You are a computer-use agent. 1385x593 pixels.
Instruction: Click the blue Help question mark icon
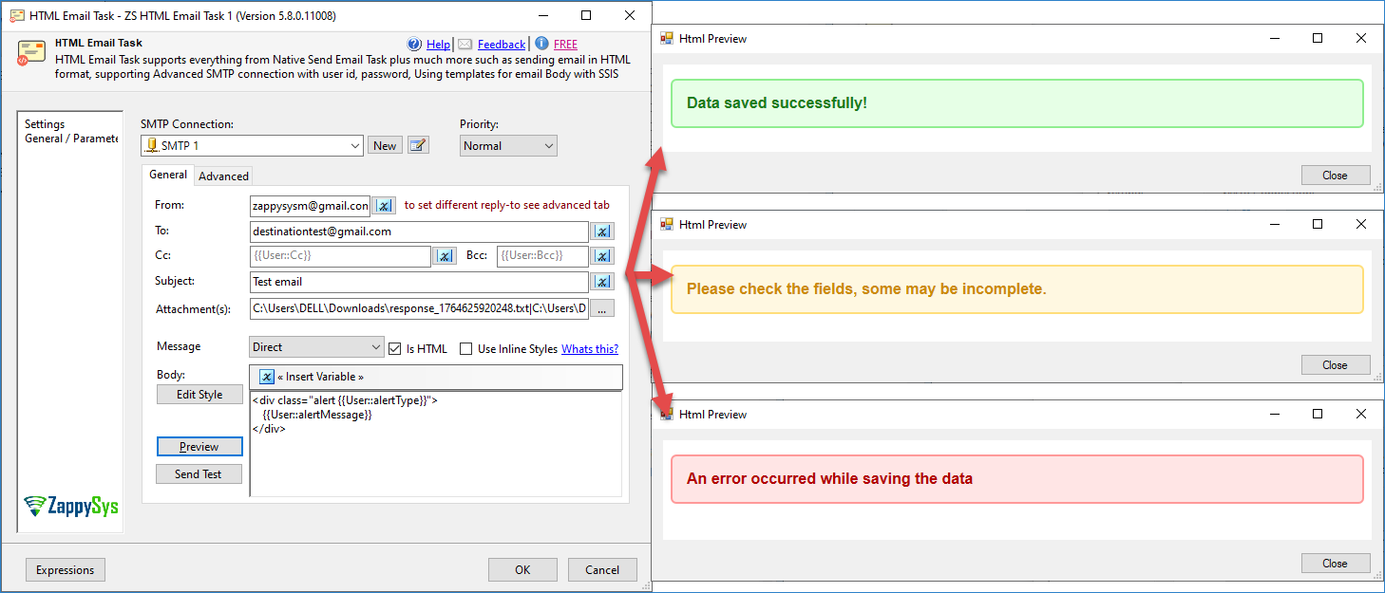click(414, 44)
